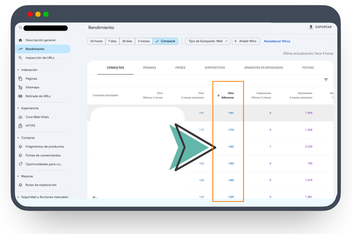The width and height of the screenshot is (352, 234).
Task: Open the table filter lines icon
Action: (326, 80)
